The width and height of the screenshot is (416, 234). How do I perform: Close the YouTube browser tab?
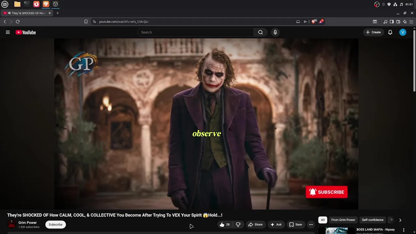pos(50,13)
